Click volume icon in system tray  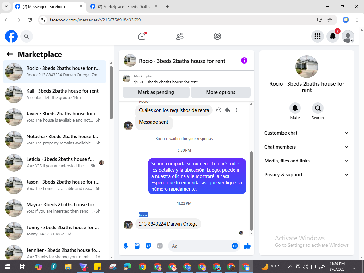tap(306, 267)
